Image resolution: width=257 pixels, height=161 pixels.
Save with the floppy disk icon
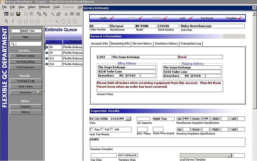[18, 14]
